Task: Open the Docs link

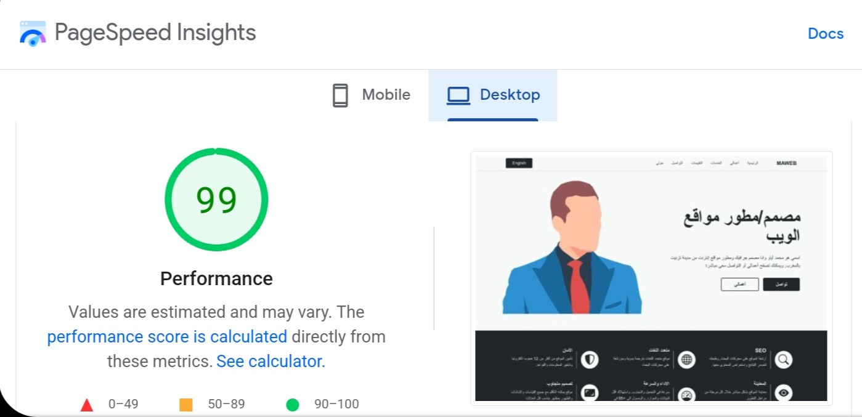Action: 825,33
